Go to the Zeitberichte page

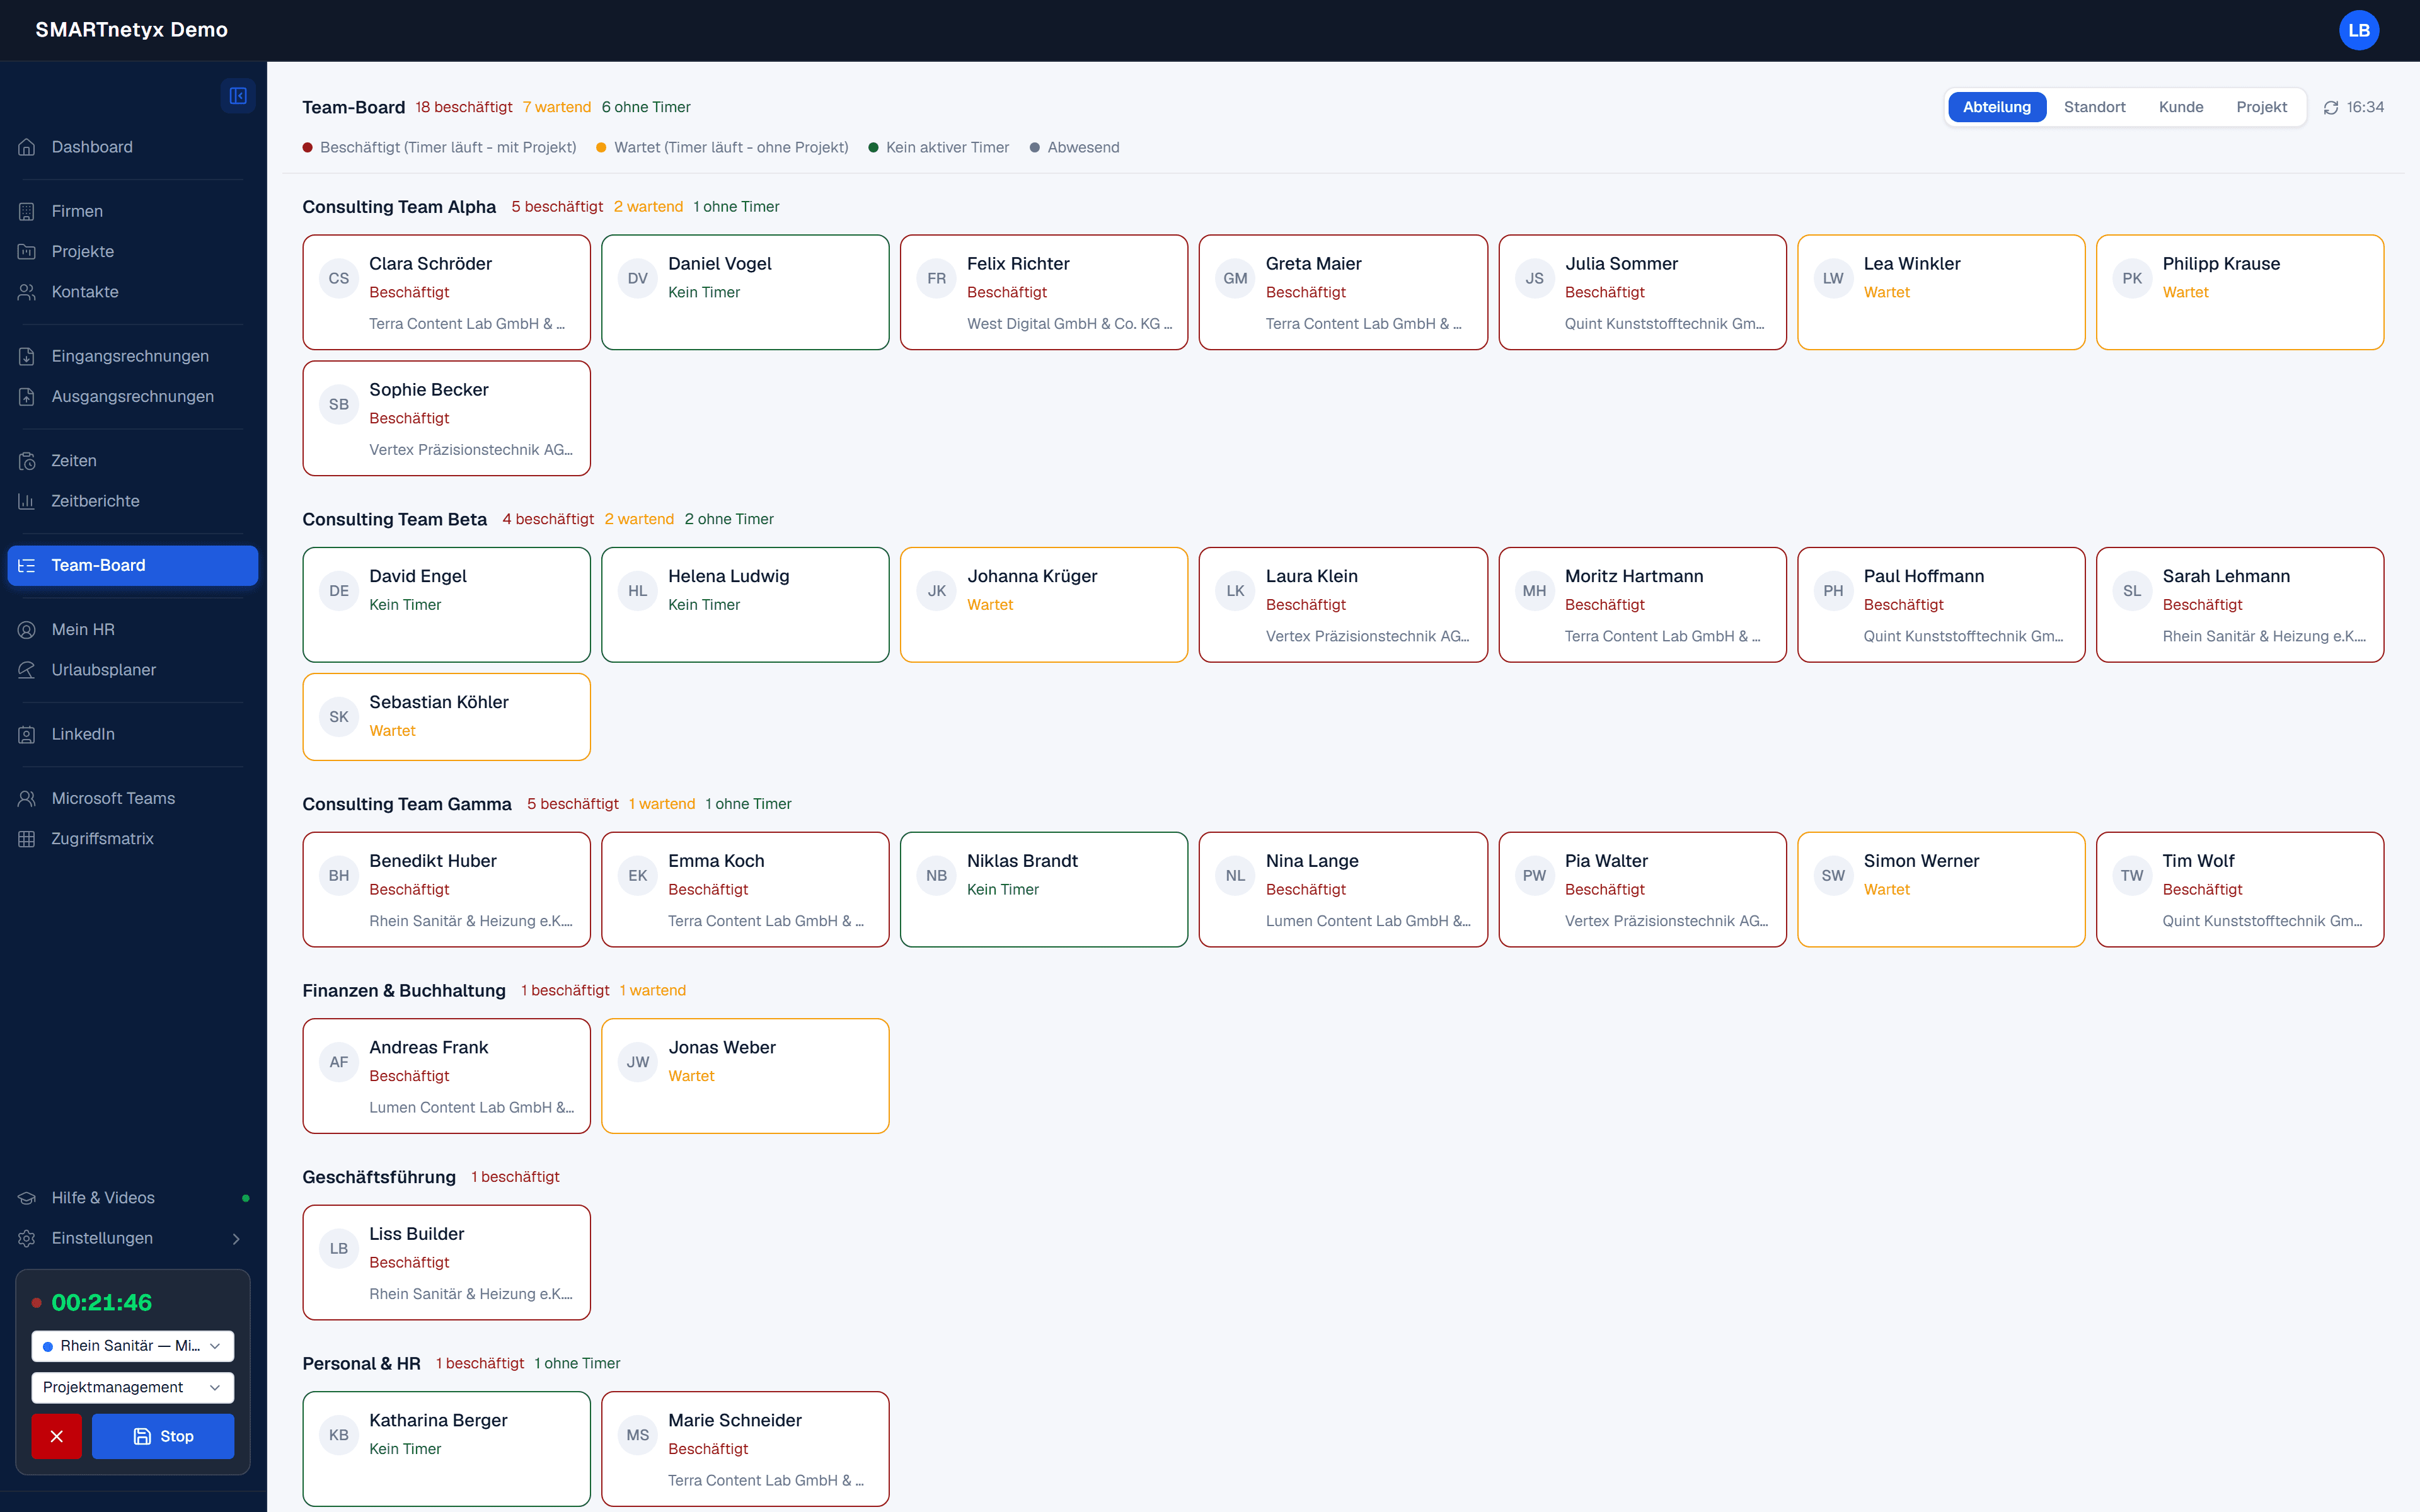click(133, 501)
